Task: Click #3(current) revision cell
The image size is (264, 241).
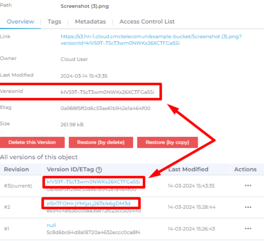Action: [18, 186]
